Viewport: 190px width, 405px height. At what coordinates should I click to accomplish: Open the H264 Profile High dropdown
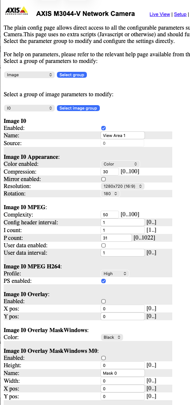pyautogui.click(x=115, y=274)
